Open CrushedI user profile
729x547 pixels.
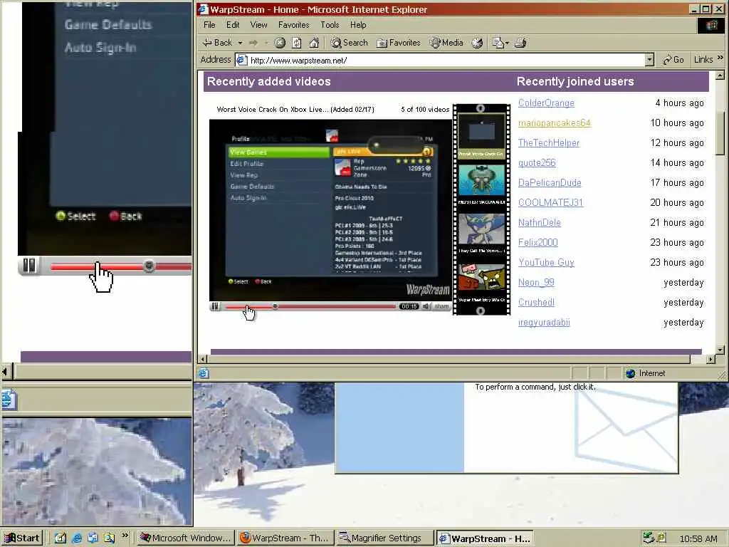pyautogui.click(x=536, y=302)
